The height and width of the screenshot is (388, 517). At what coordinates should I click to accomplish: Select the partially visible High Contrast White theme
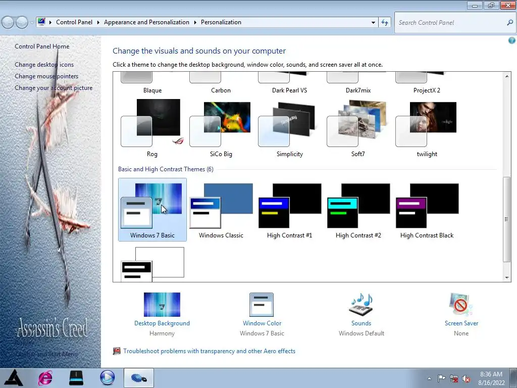(152, 264)
